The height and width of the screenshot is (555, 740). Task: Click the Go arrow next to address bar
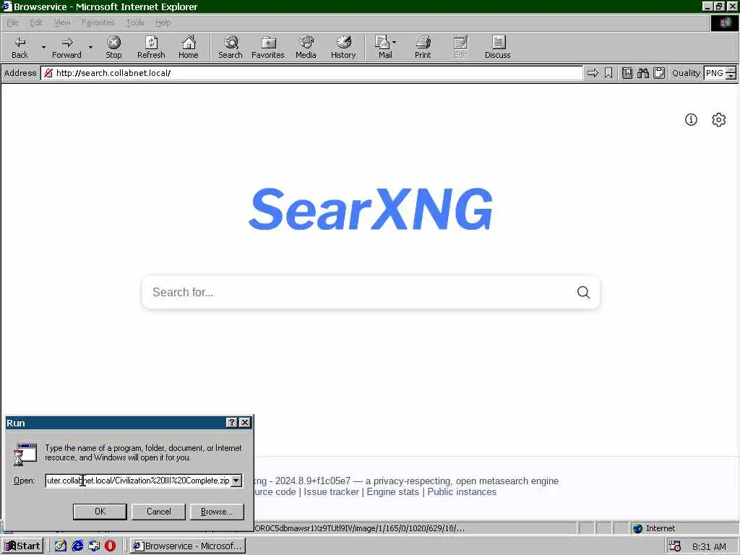(593, 73)
